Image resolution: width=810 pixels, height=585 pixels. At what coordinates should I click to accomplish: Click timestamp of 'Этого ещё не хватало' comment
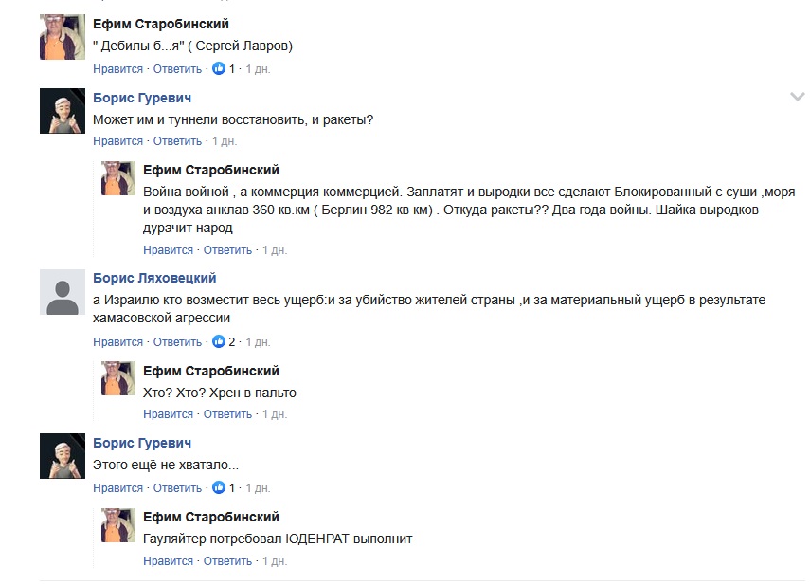click(x=258, y=488)
